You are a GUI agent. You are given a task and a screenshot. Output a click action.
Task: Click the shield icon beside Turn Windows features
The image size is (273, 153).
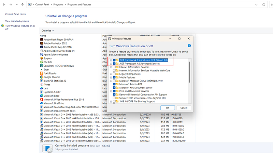(x=2, y=26)
